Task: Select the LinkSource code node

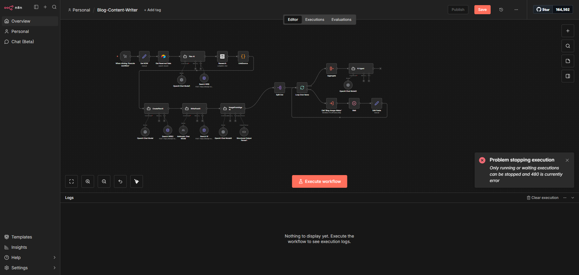Action: [243, 56]
